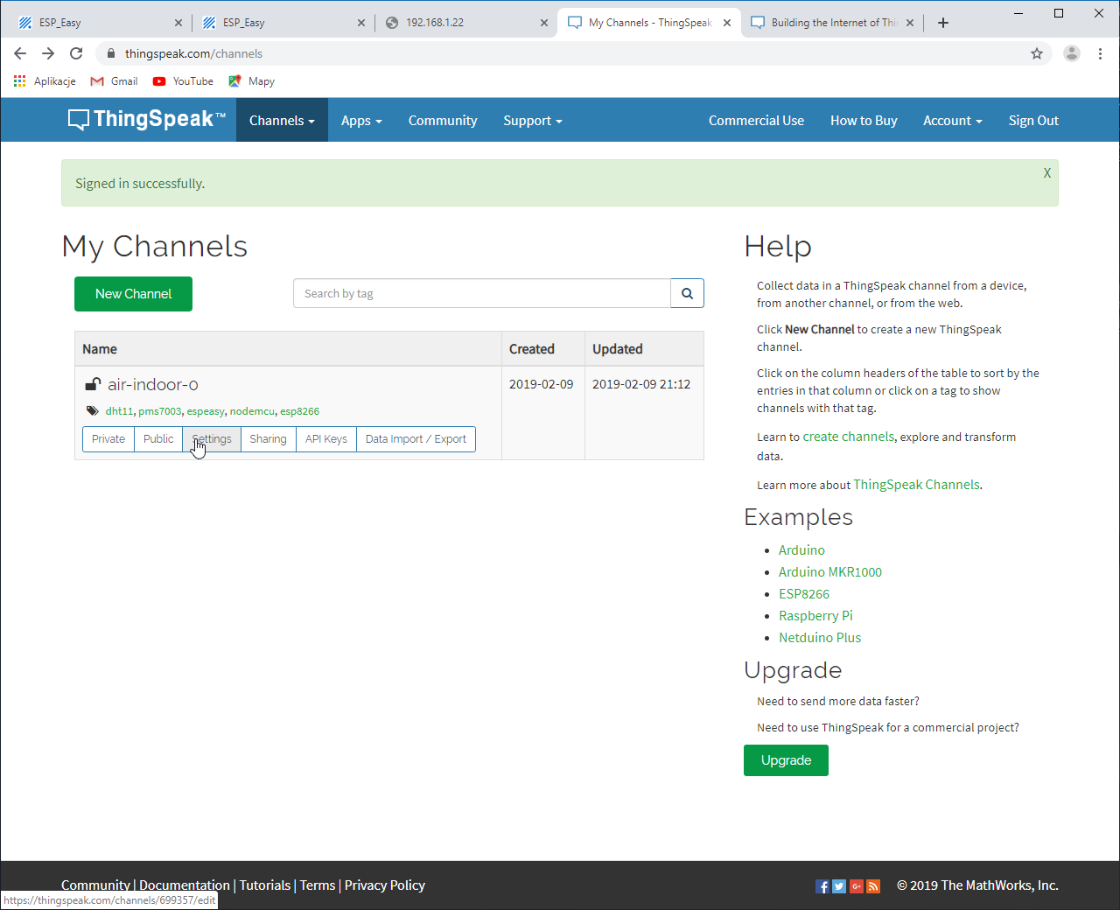This screenshot has width=1120, height=910.
Task: Click the green Upgrade button
Action: pyautogui.click(x=786, y=760)
